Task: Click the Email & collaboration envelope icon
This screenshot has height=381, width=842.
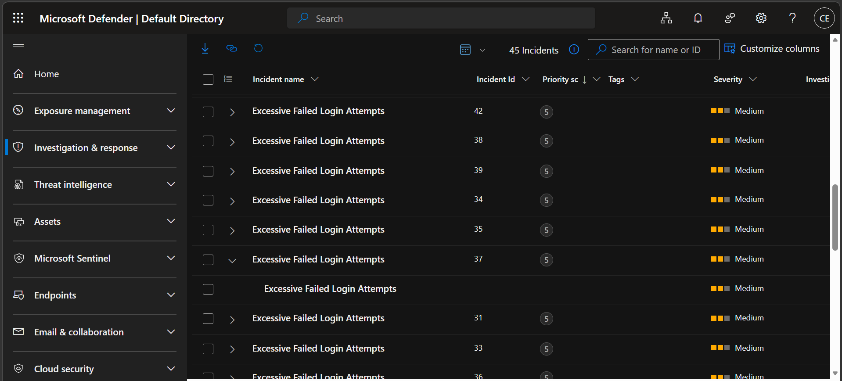Action: (18, 331)
